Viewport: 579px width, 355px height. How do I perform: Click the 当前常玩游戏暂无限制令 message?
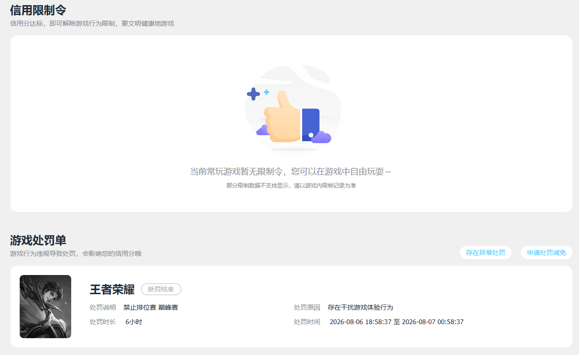pyautogui.click(x=290, y=172)
